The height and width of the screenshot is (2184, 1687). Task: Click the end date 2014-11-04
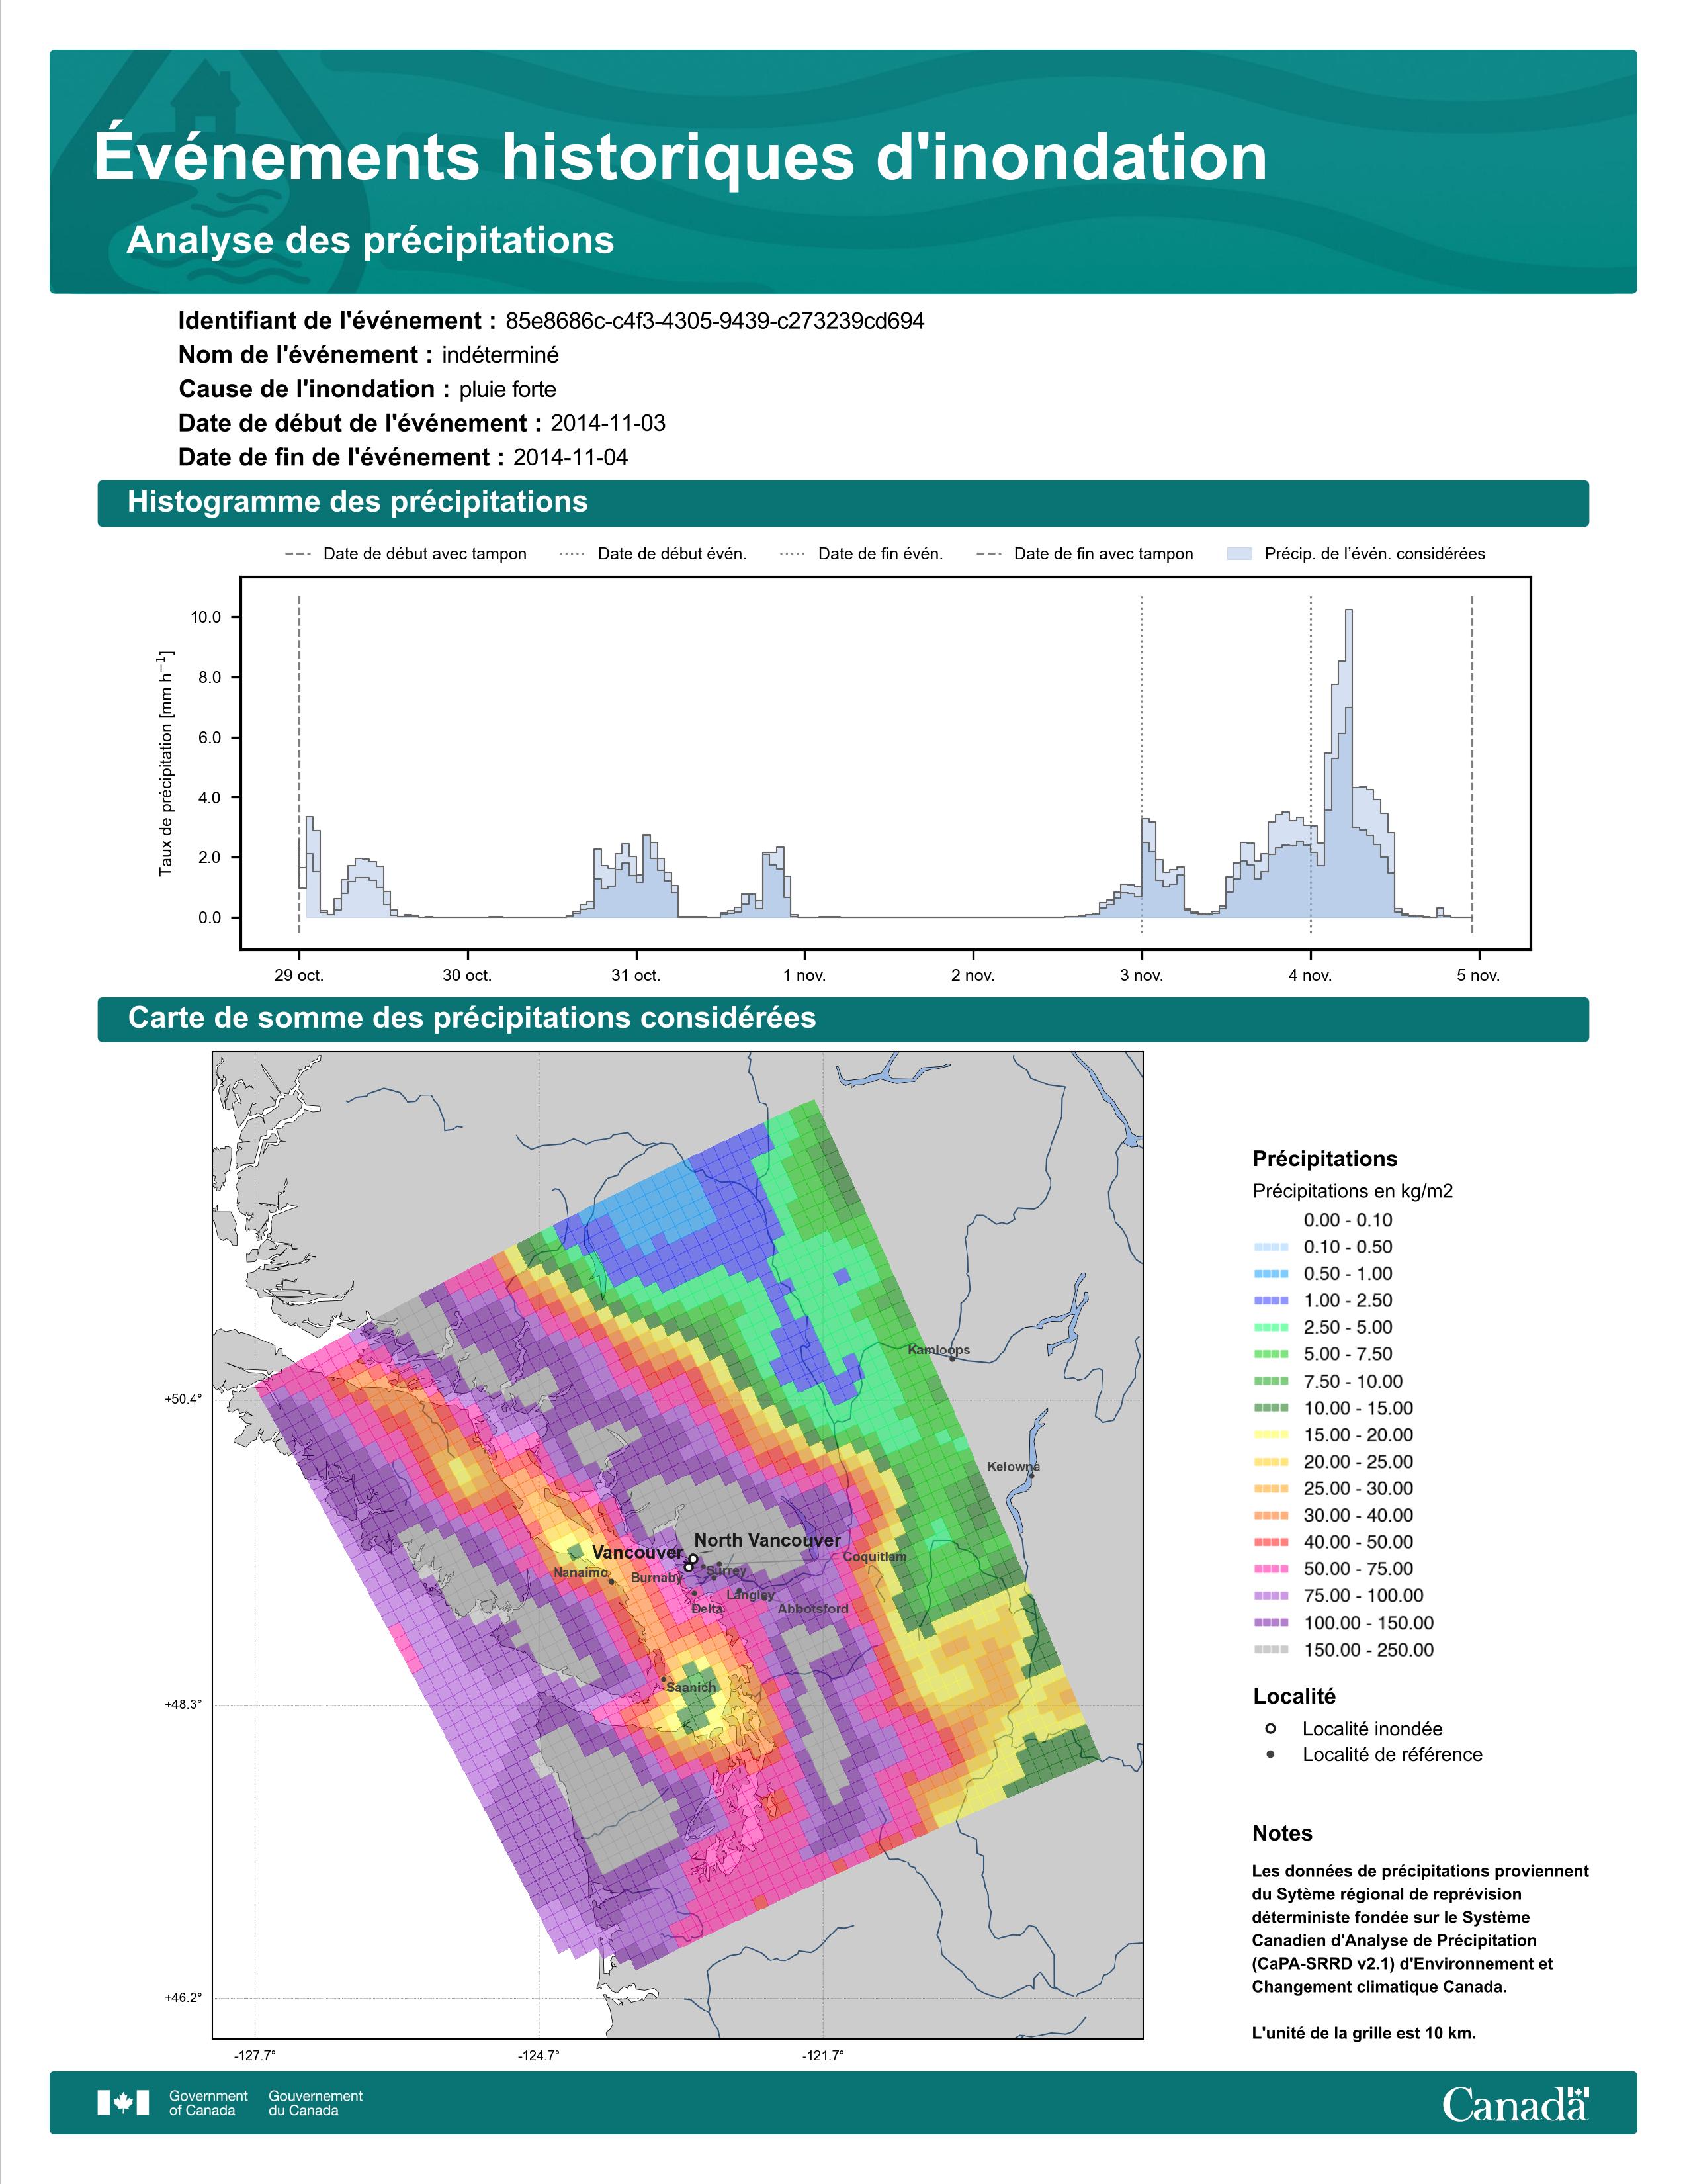[x=571, y=457]
